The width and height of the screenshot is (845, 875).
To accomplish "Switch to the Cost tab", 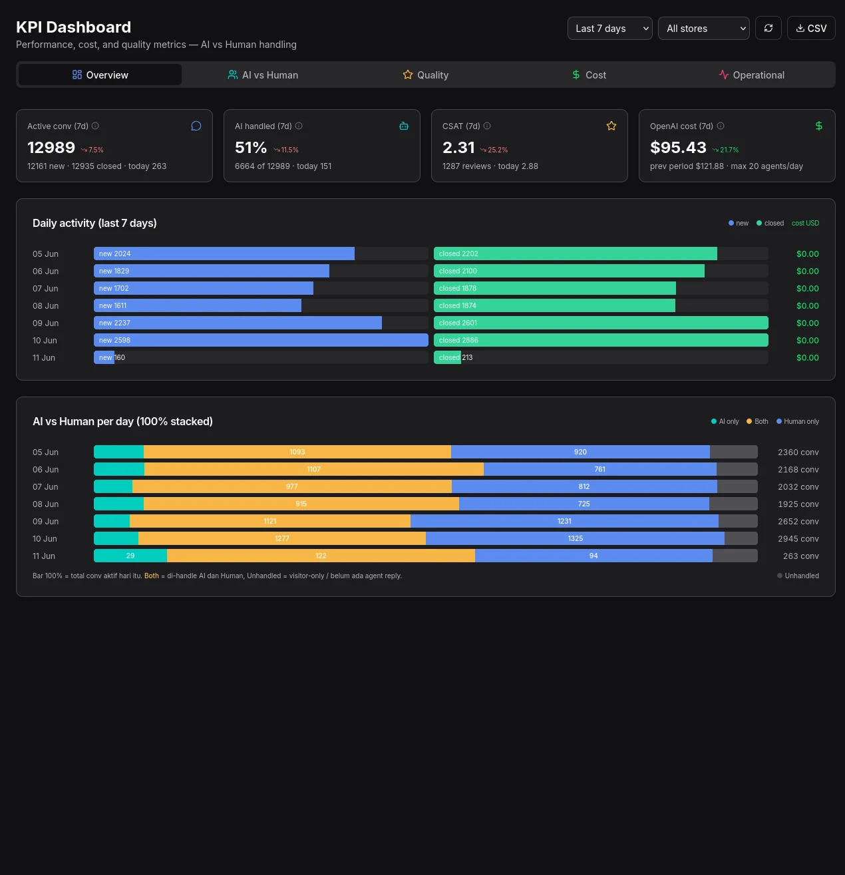I will [x=589, y=75].
